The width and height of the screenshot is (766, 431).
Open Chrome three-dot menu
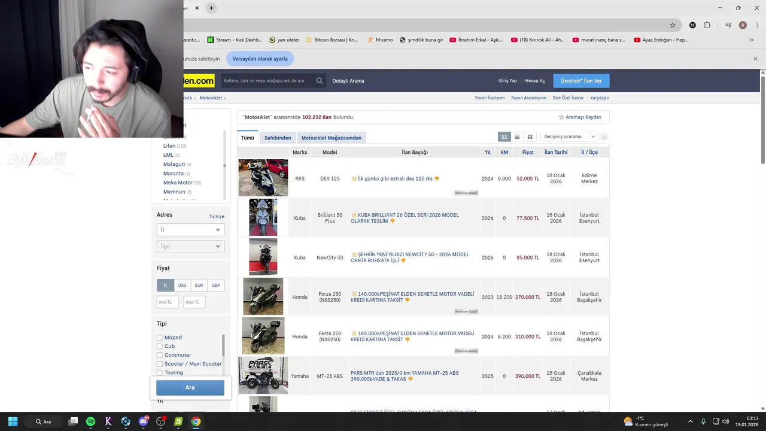point(756,25)
